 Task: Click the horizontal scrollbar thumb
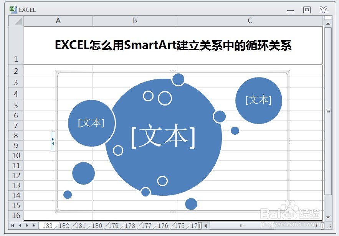pos(242,226)
